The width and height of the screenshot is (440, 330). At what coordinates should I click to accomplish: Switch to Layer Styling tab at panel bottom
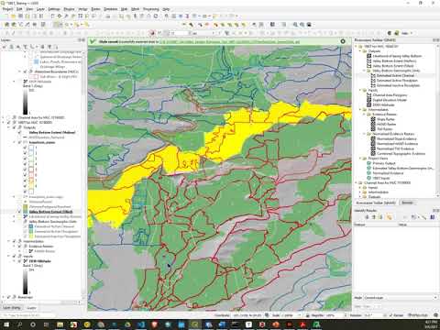[x=12, y=307]
